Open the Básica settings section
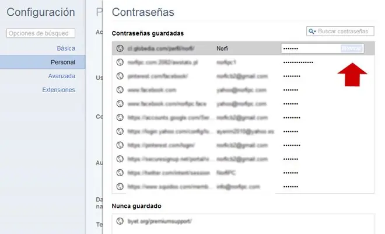This screenshot has width=385, height=234. 66,48
